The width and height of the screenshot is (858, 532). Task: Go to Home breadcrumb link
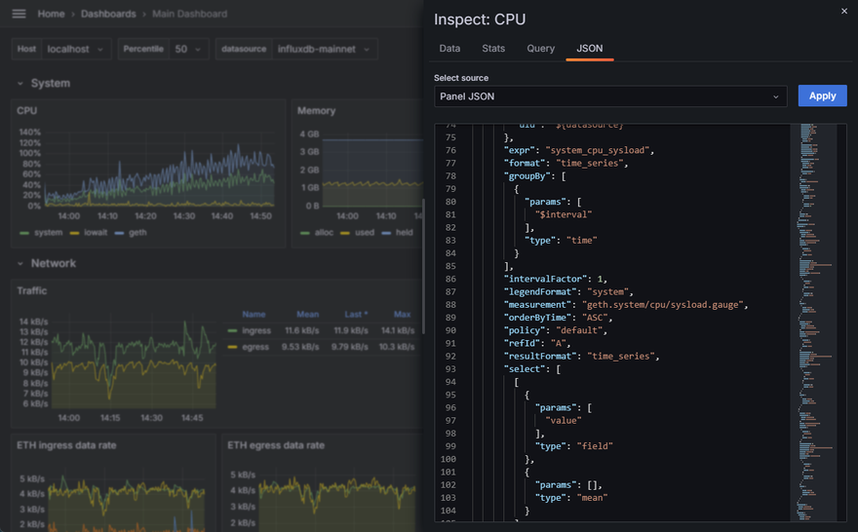pyautogui.click(x=51, y=14)
